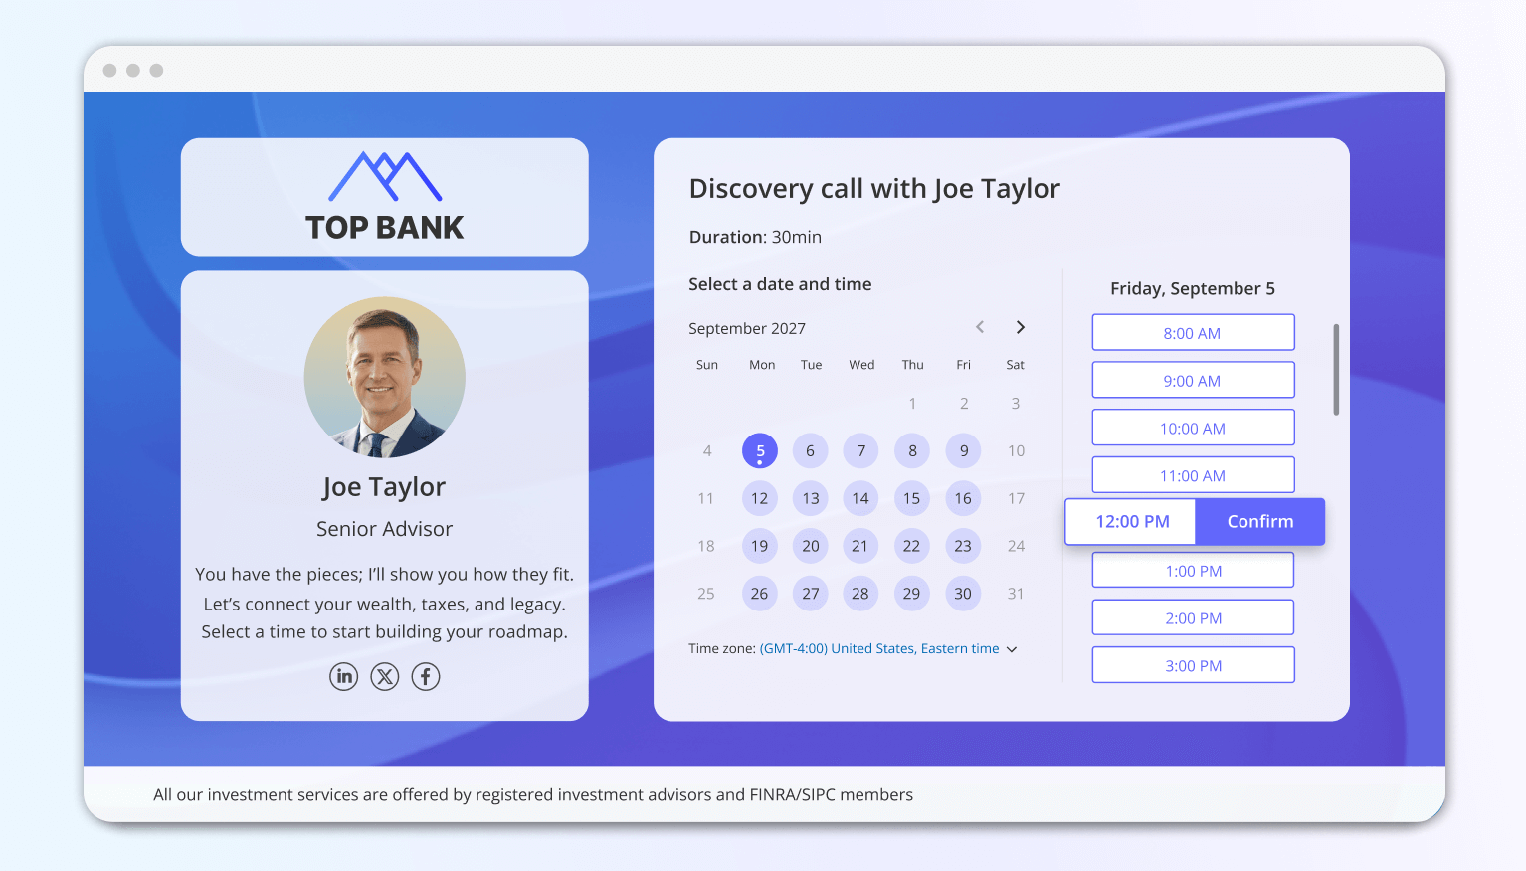Viewport: 1526px width, 871px height.
Task: Deselect the highlighted 12:00 PM slot
Action: pos(1129,521)
